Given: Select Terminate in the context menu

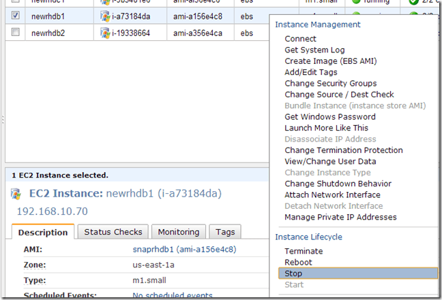Looking at the screenshot, I should pyautogui.click(x=304, y=251).
